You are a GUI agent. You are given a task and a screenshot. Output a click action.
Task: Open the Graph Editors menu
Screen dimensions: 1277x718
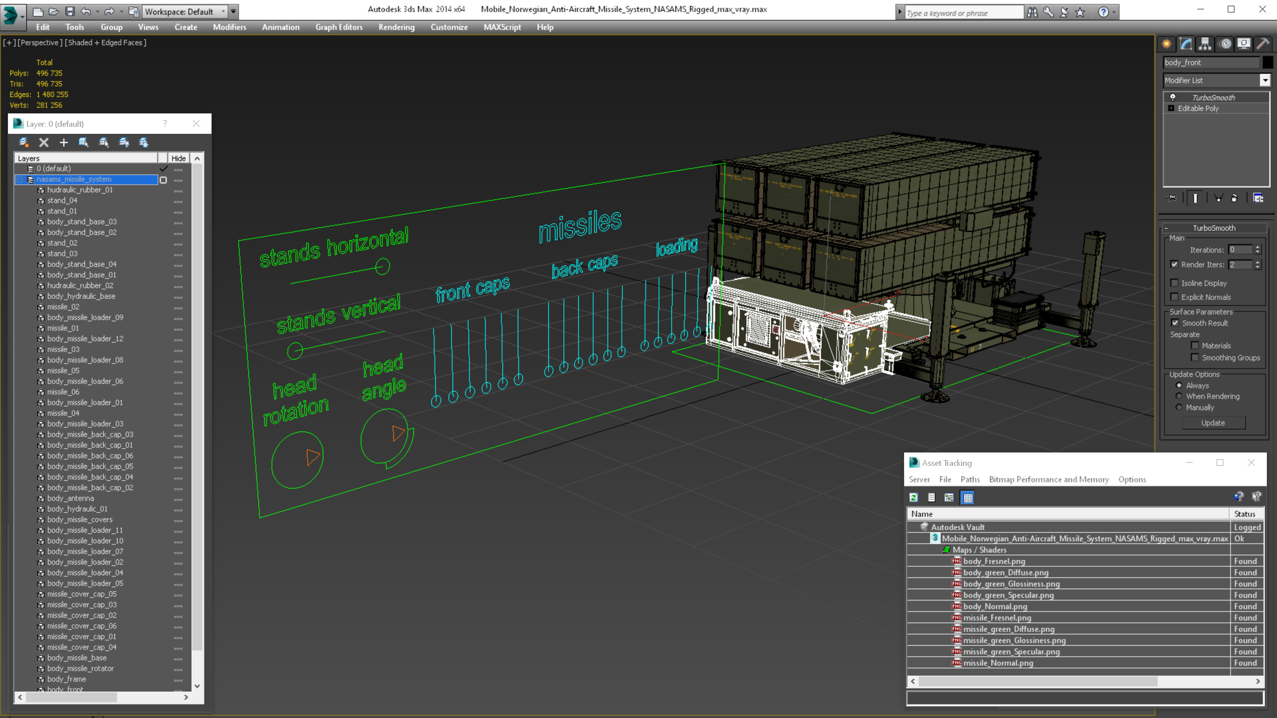coord(339,27)
